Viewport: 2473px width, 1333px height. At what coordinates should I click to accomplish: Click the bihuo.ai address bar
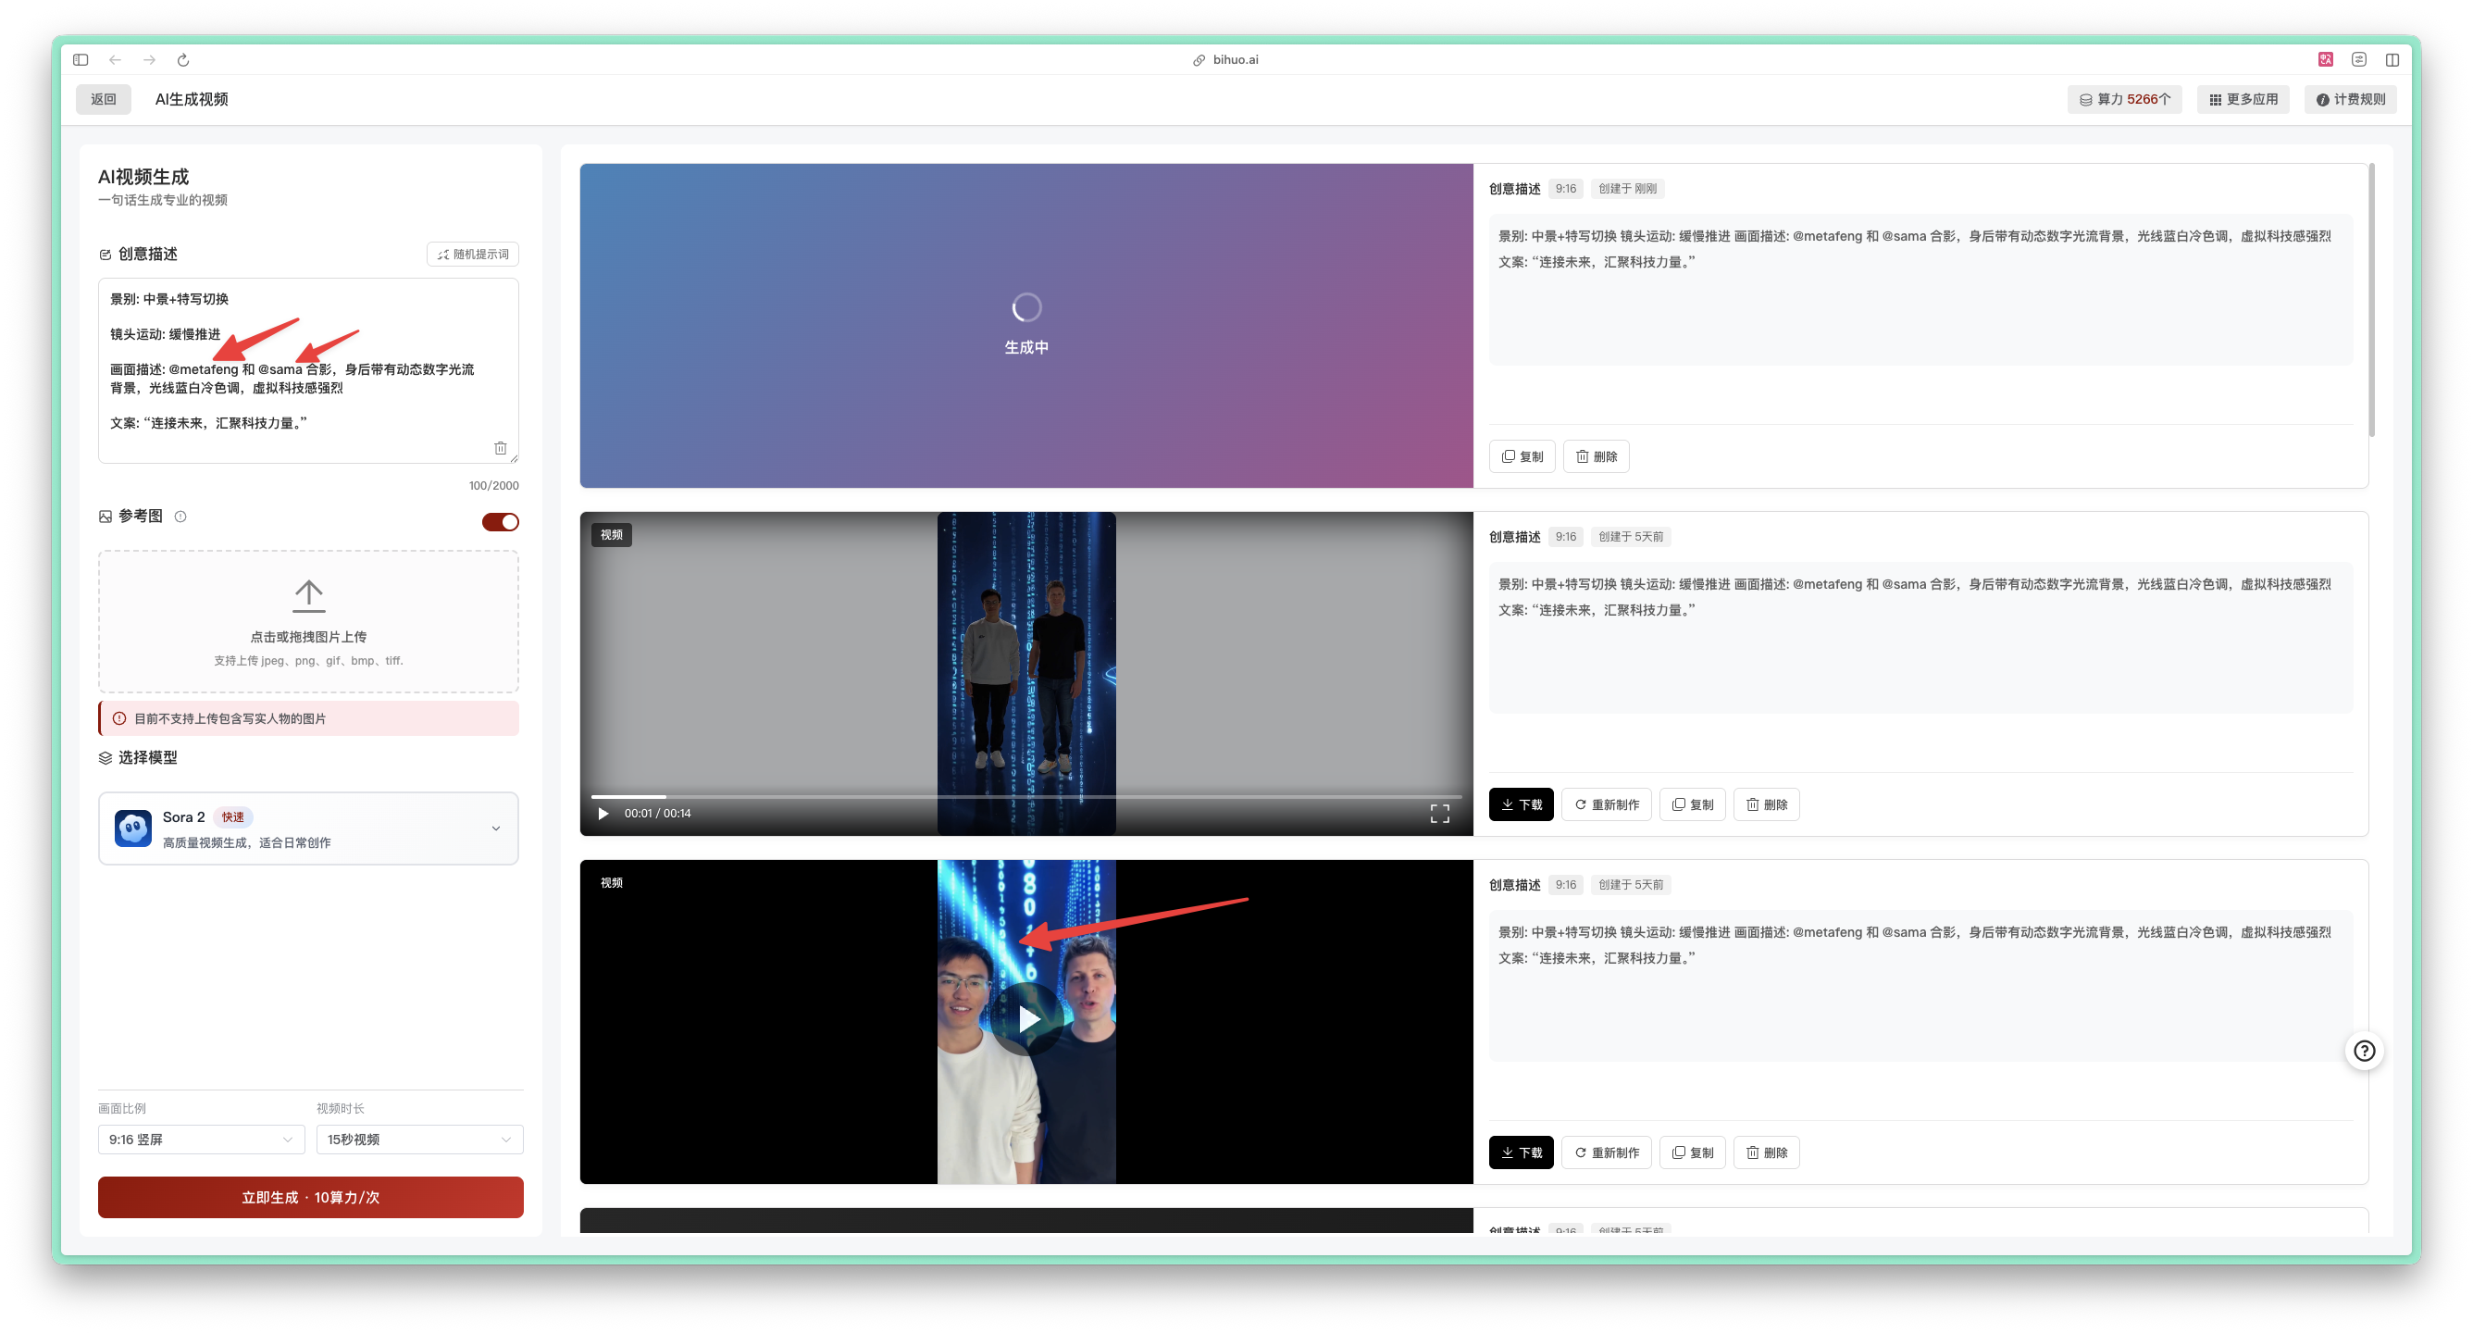[x=1226, y=59]
